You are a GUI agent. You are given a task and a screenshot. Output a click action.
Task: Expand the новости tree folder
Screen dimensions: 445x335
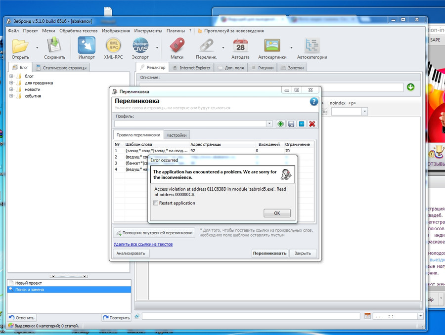(11, 89)
